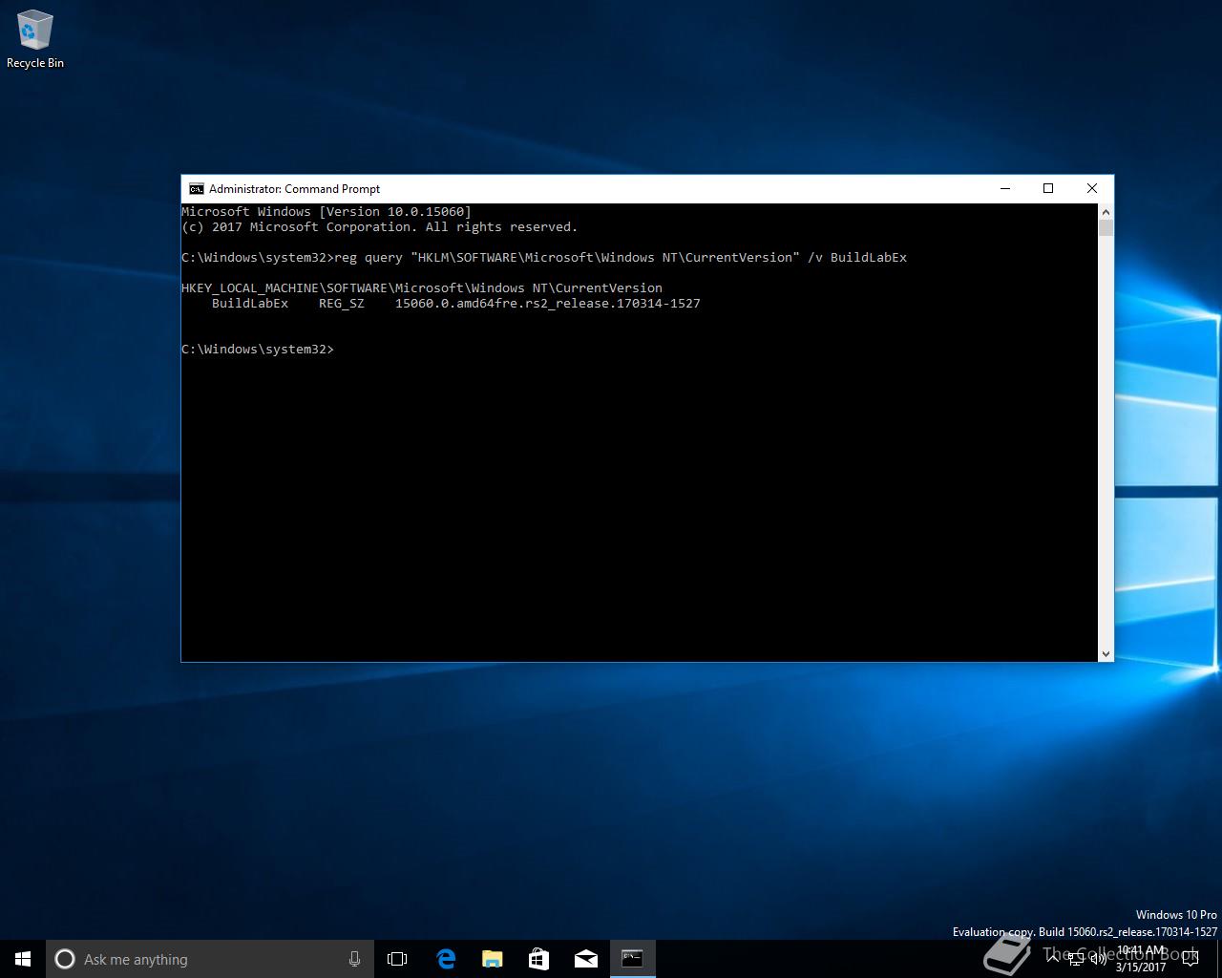1222x978 pixels.
Task: Maximize the Command Prompt window
Action: click(x=1048, y=188)
